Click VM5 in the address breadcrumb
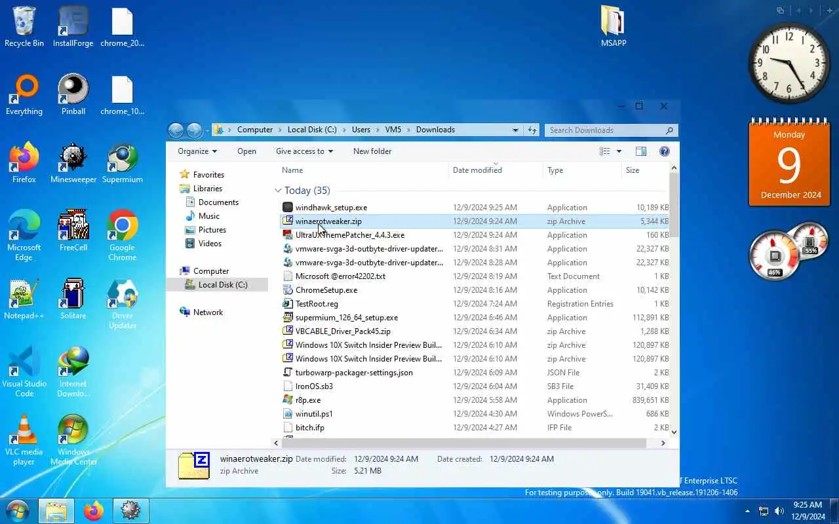This screenshot has width=839, height=524. [393, 130]
